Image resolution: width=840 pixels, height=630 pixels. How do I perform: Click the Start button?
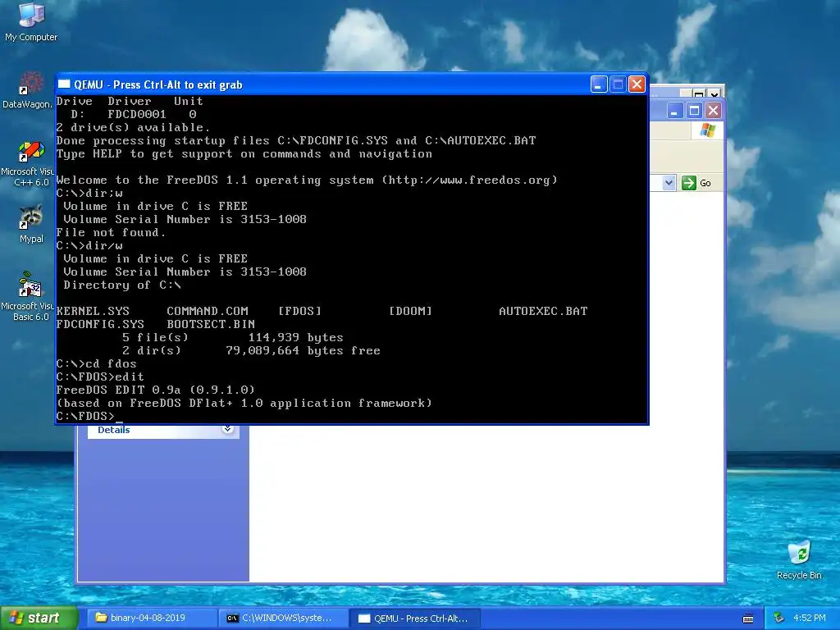(x=39, y=618)
